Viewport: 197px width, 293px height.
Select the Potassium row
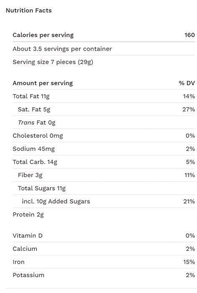104,275
